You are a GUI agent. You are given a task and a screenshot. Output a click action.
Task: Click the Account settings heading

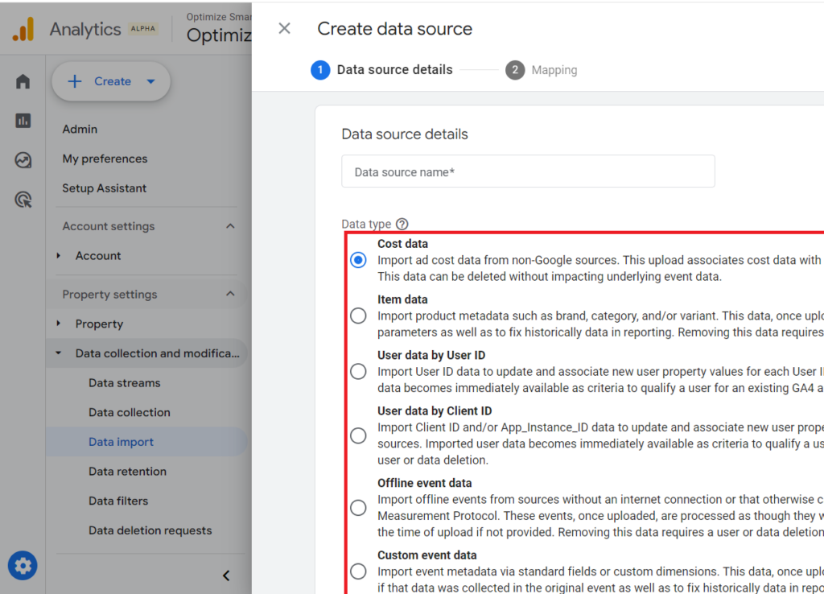point(109,226)
